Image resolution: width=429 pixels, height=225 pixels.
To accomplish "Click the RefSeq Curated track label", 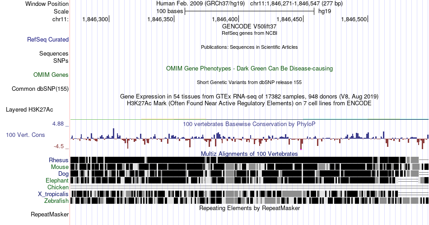I will (47, 39).
